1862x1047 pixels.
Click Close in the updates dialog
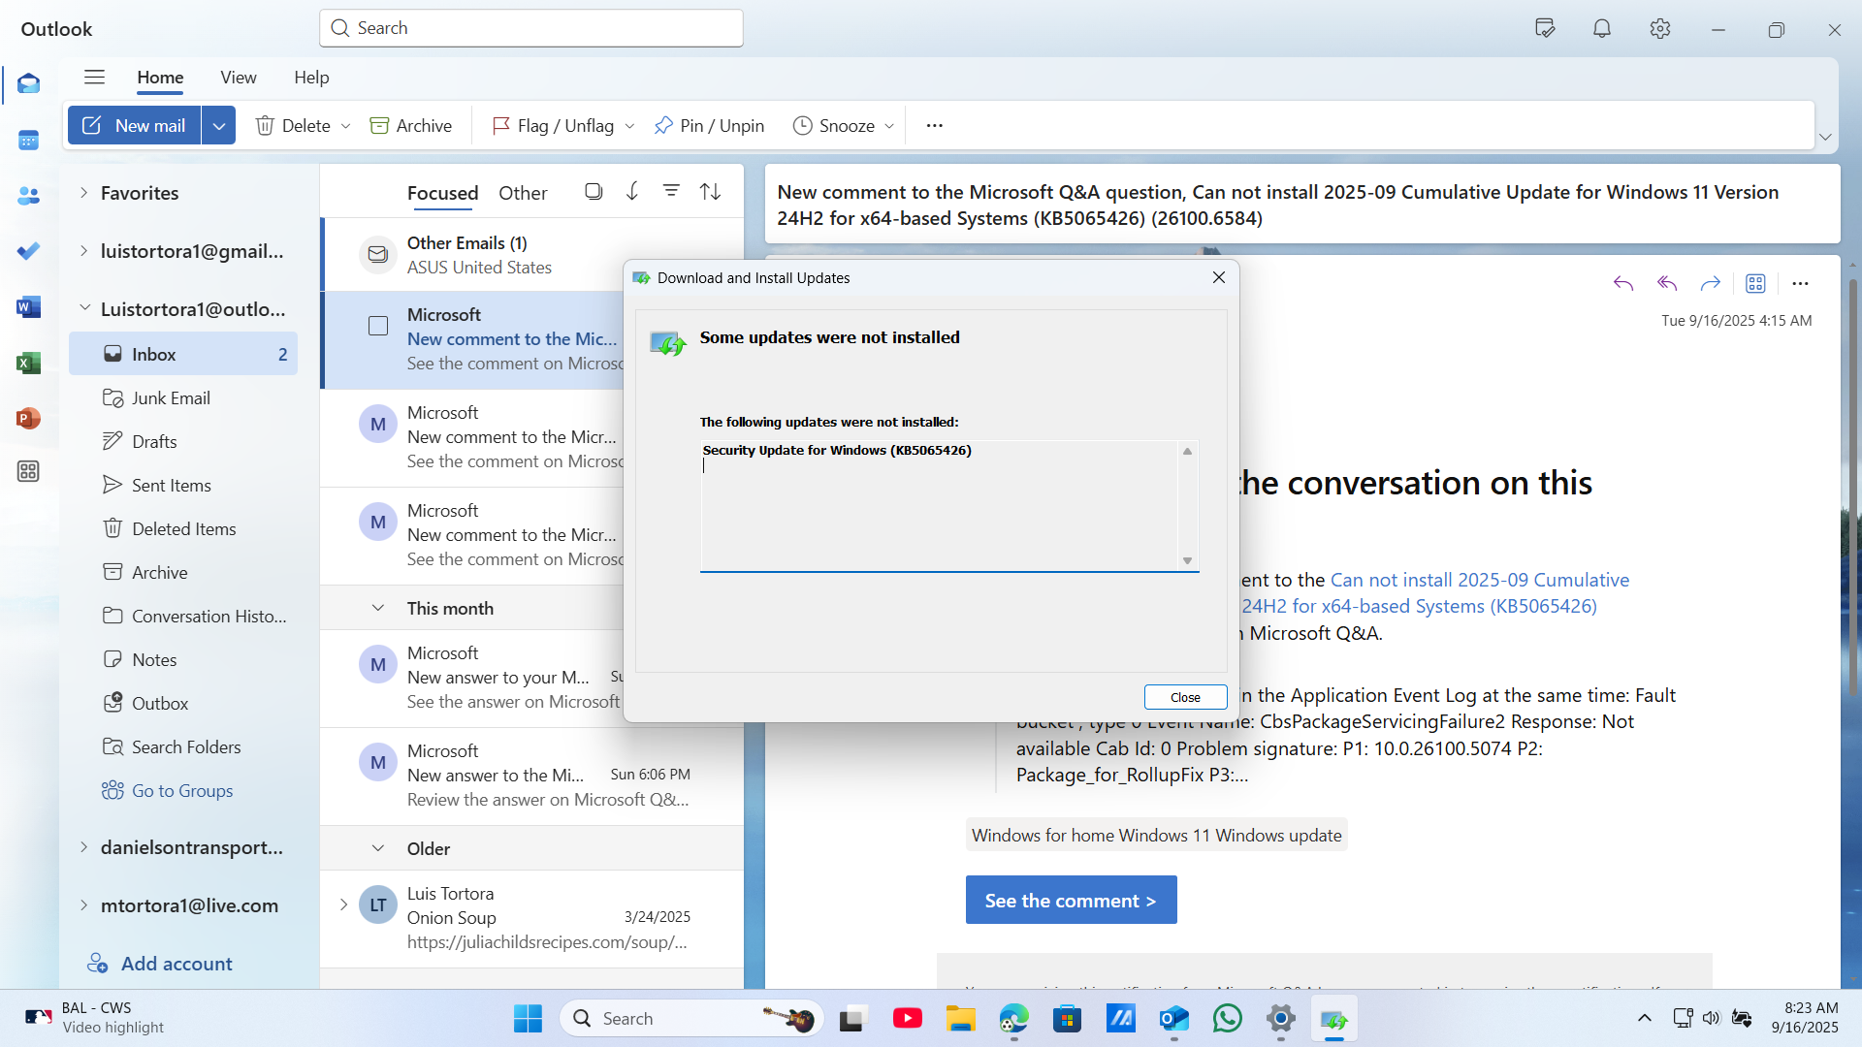coord(1185,697)
